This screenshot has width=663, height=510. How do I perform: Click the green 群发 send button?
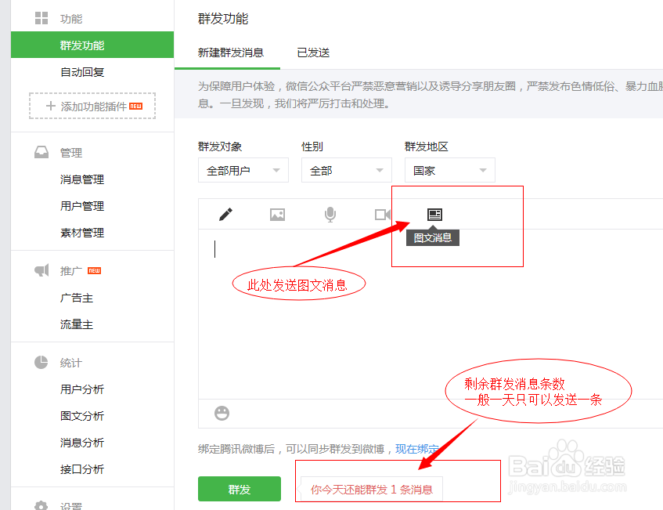pos(239,488)
